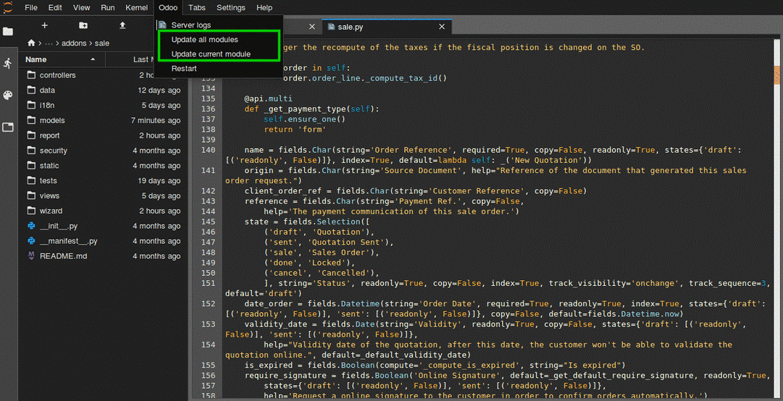Choose Update current module
This screenshot has width=783, height=401.
[219, 54]
